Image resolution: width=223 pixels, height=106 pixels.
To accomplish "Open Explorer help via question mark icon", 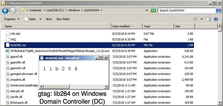I will click(216, 19).
